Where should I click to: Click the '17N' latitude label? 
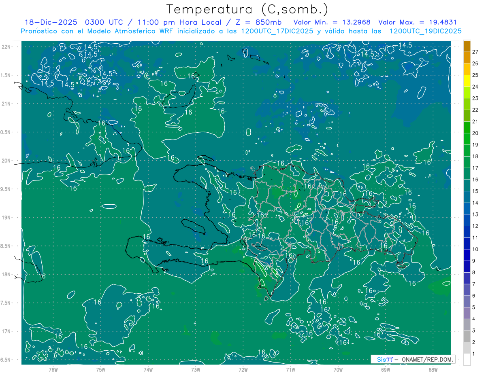pyautogui.click(x=6, y=331)
